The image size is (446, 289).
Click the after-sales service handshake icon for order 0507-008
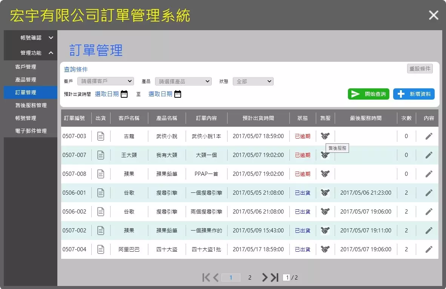click(x=325, y=174)
